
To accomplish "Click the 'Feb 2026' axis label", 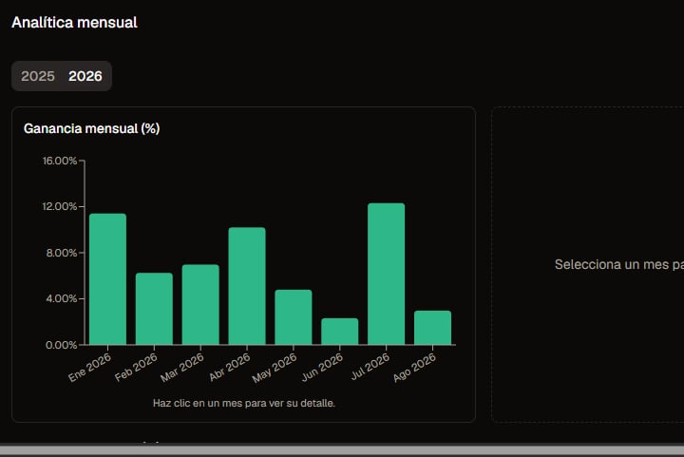I will [x=136, y=367].
